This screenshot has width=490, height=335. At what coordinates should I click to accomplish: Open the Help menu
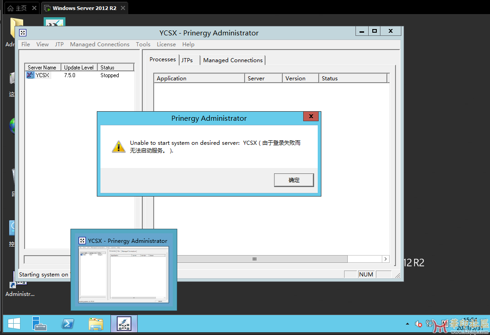click(189, 44)
